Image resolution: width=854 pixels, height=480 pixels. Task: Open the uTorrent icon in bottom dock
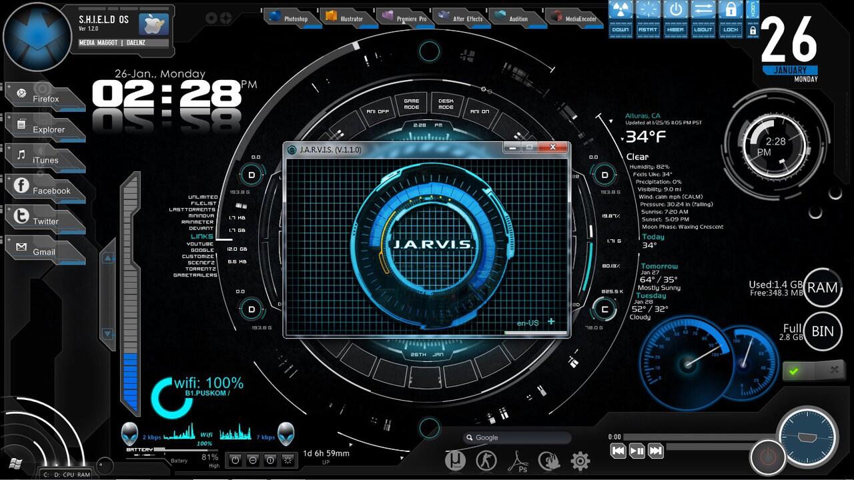click(x=456, y=460)
